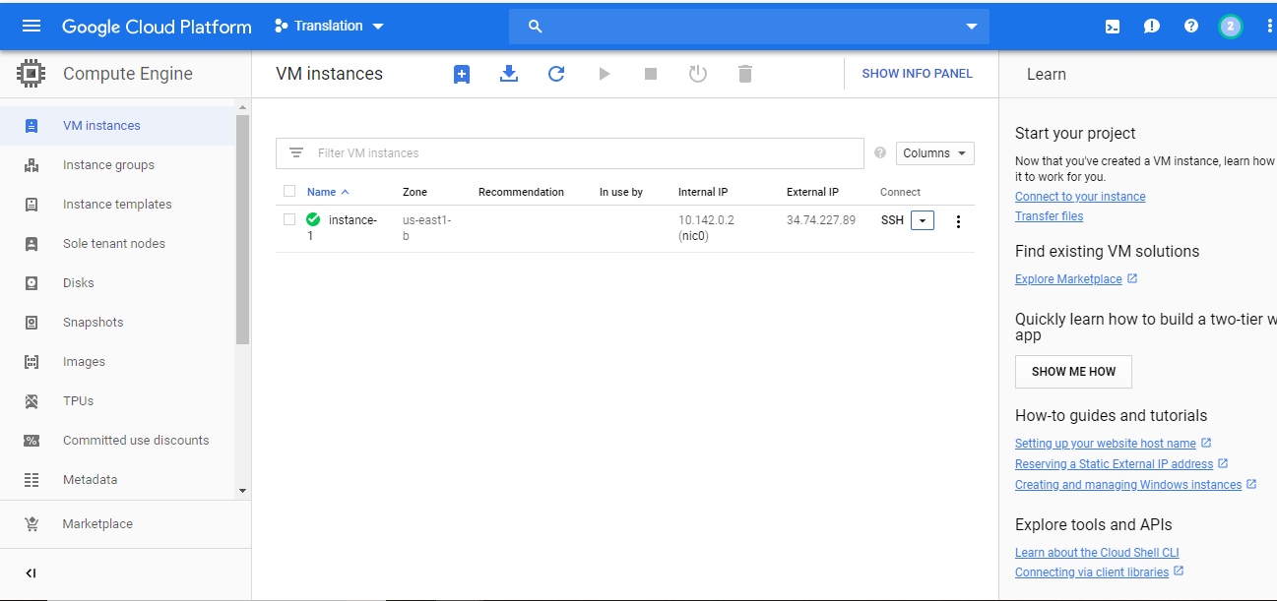
Task: Click the vertical more options icon top right
Action: click(x=1269, y=27)
